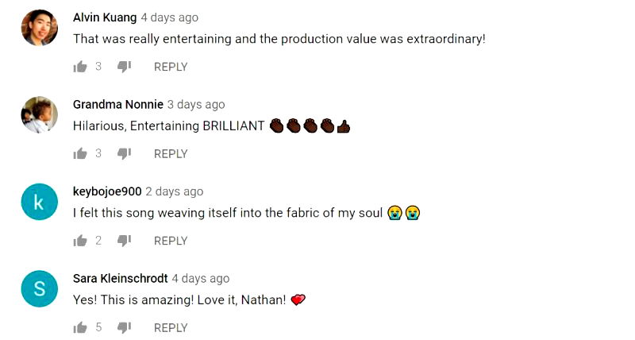Go to keybojoe900's channel name link
Screen dimensions: 635x340
pos(107,191)
